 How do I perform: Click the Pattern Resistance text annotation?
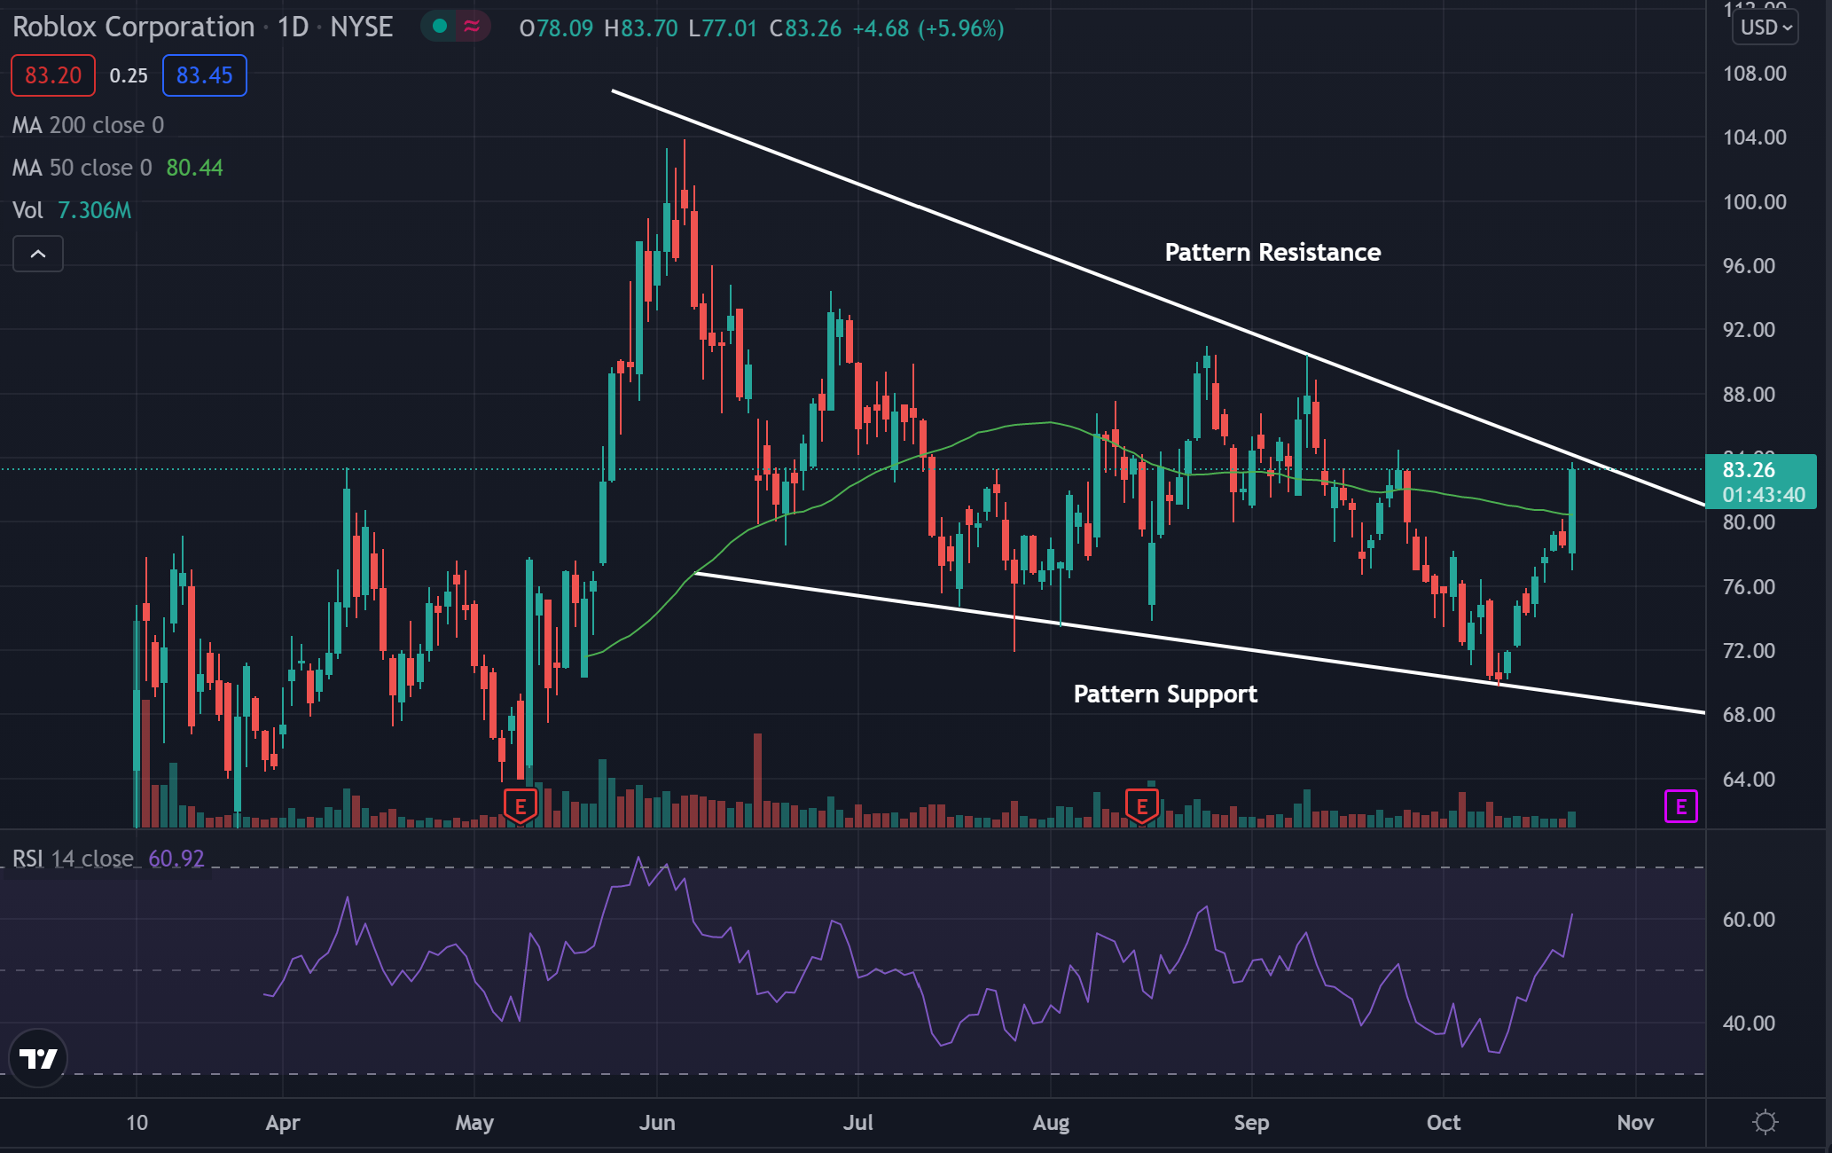(x=1272, y=252)
